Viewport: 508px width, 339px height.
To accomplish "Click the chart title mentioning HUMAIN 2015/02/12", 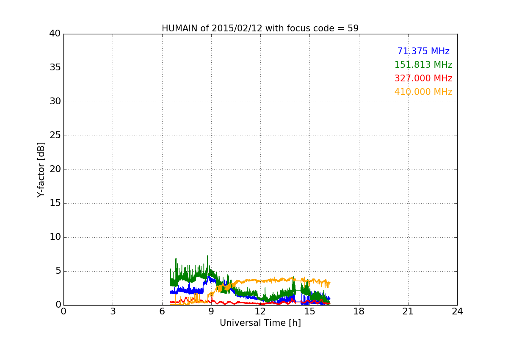I will pos(260,28).
